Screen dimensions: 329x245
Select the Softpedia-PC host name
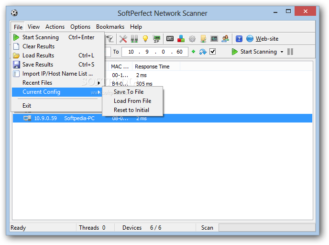click(x=79, y=118)
